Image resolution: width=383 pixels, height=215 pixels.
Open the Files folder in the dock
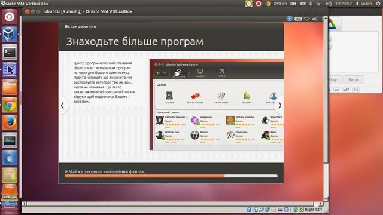coord(10,87)
